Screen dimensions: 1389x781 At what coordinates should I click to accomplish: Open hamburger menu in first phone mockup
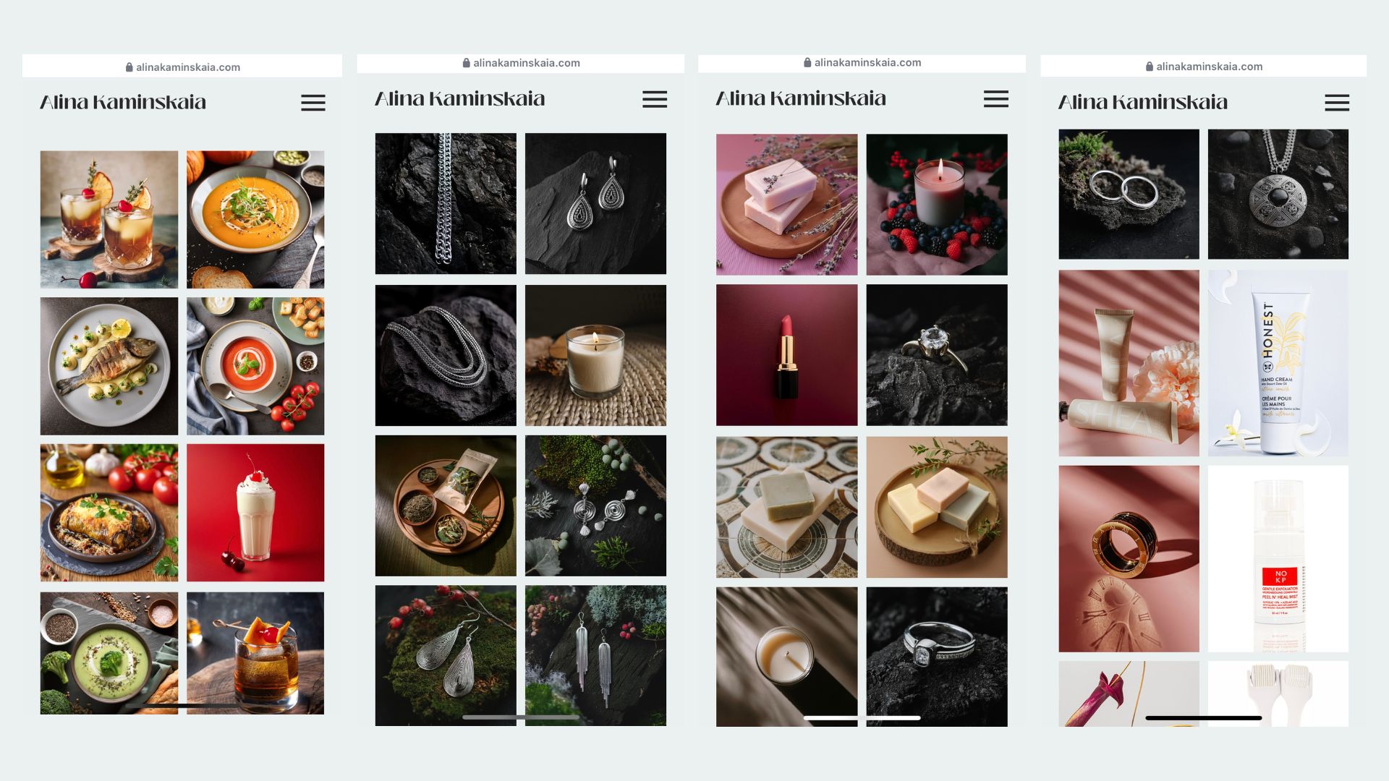(x=313, y=103)
